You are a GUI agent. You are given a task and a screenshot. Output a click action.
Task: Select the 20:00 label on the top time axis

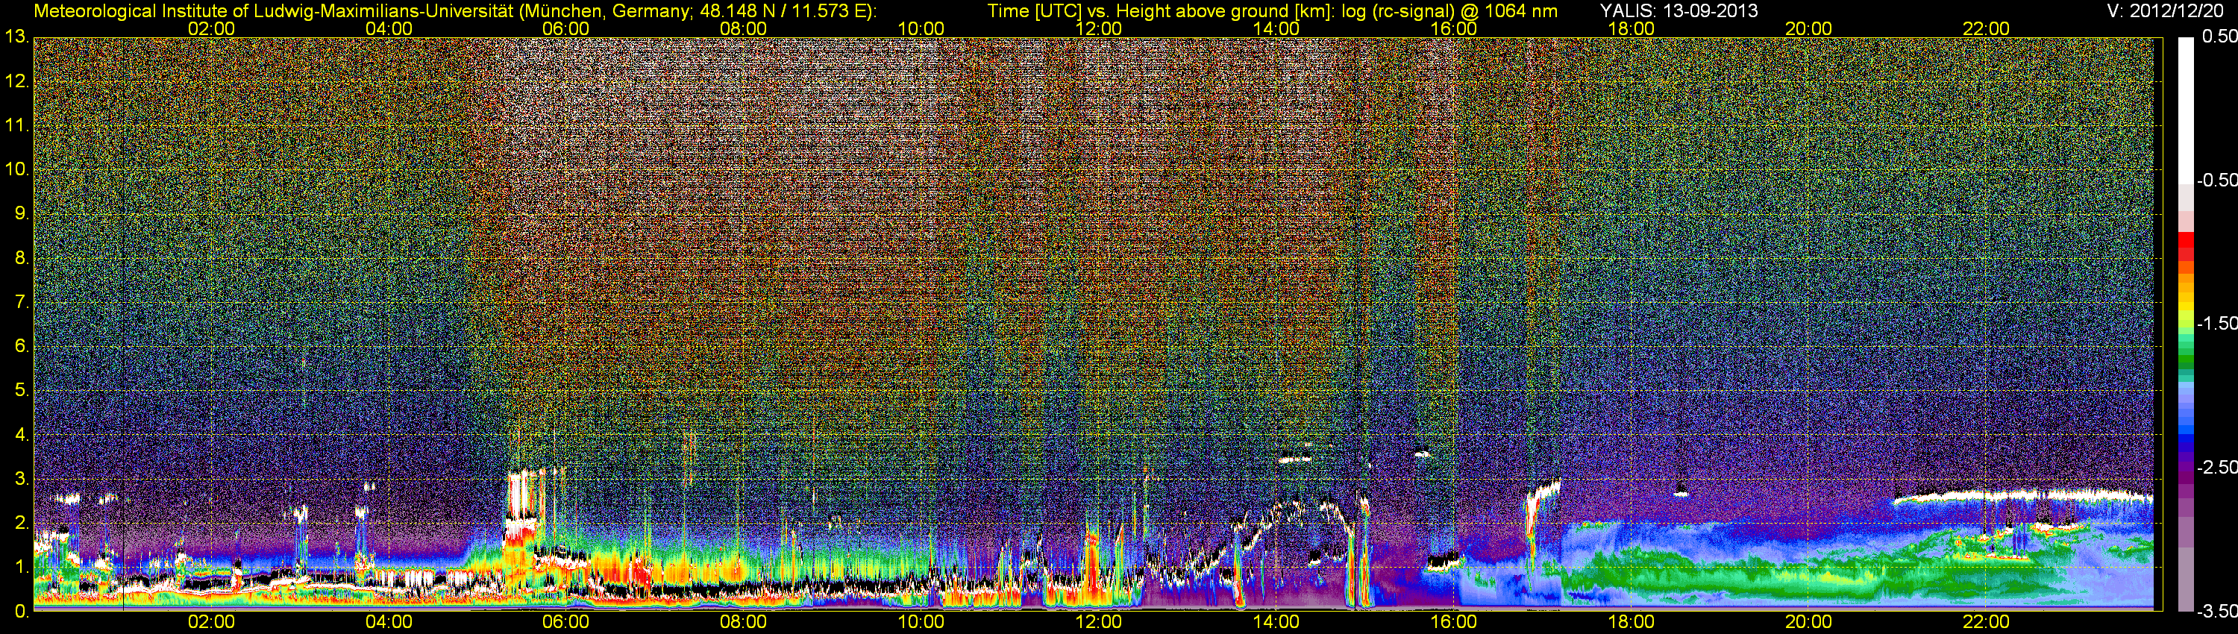1809,28
